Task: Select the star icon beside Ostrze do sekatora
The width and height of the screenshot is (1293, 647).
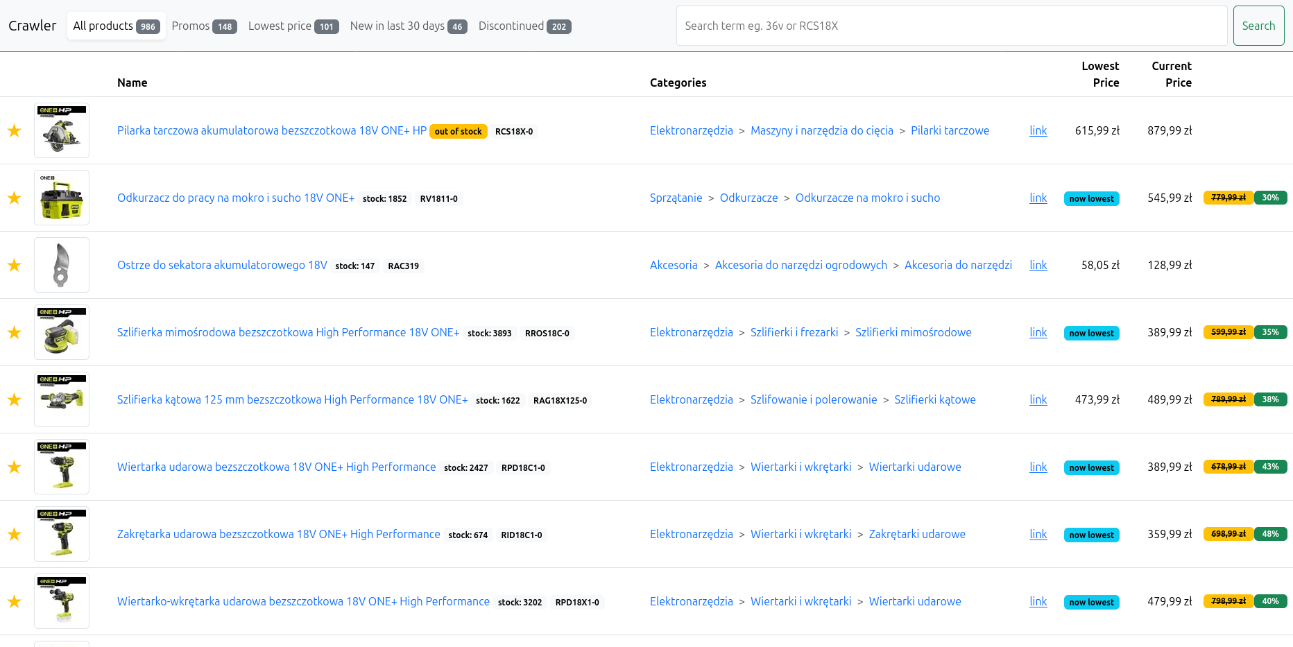Action: [x=14, y=265]
